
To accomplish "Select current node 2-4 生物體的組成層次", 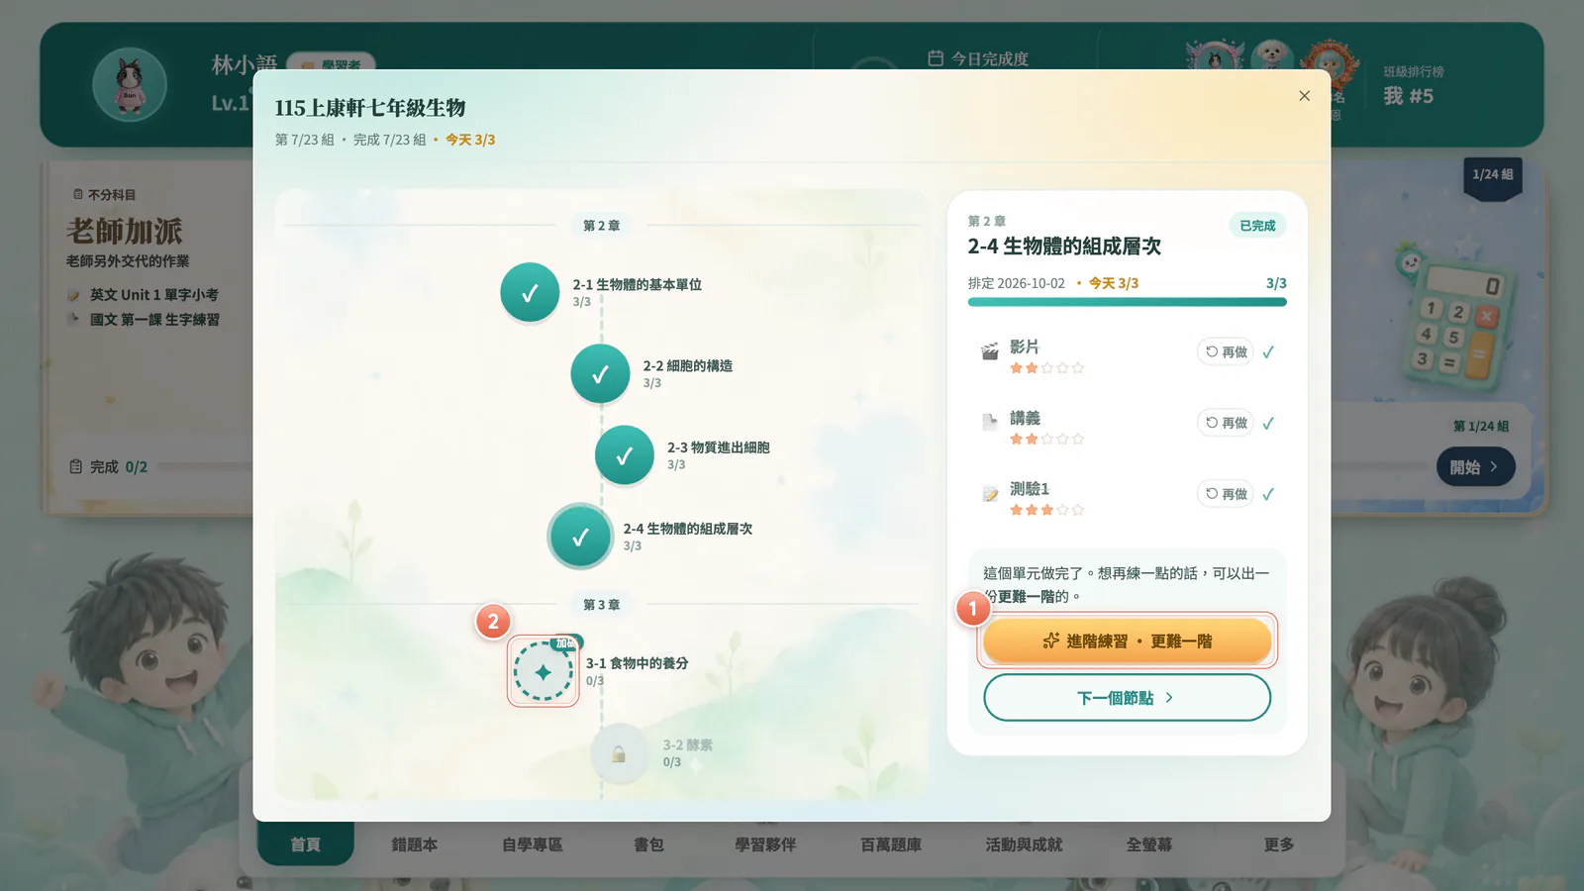I will point(580,537).
